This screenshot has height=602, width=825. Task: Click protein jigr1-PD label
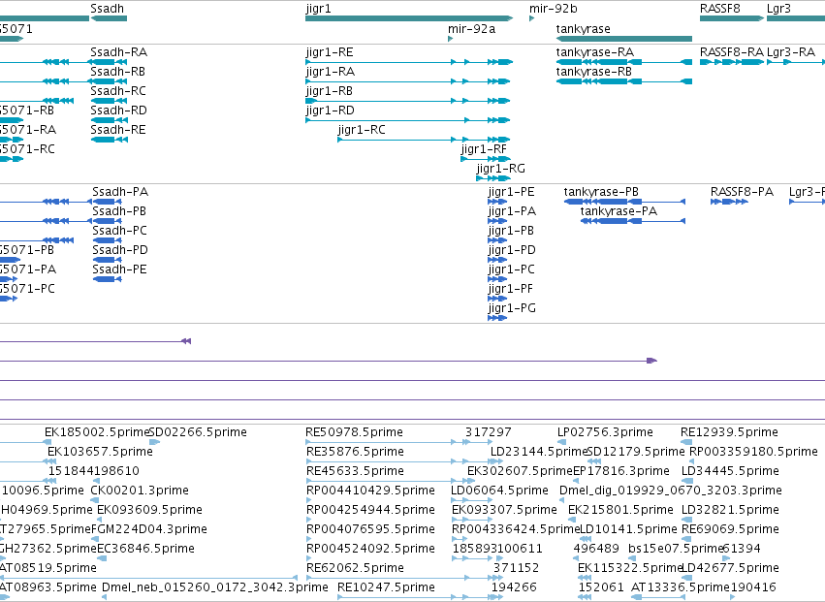(512, 250)
